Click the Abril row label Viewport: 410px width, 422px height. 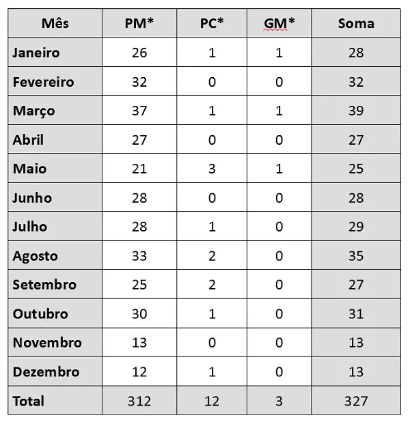[x=29, y=140]
